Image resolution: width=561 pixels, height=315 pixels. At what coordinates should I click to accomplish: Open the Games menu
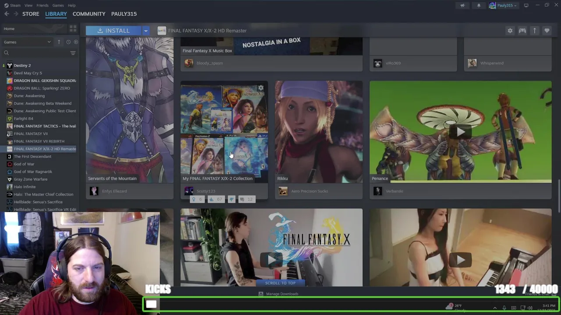tap(58, 5)
